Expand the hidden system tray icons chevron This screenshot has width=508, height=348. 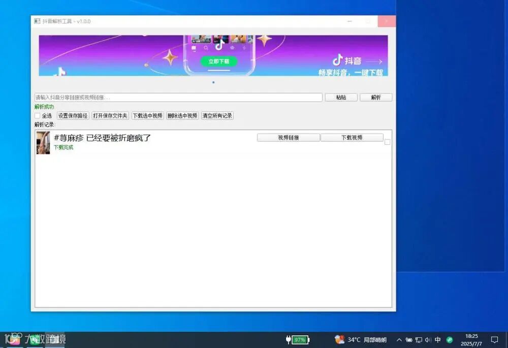click(399, 339)
